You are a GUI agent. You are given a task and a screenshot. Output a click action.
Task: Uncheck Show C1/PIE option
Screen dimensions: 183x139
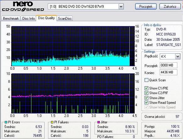click(x=146, y=88)
